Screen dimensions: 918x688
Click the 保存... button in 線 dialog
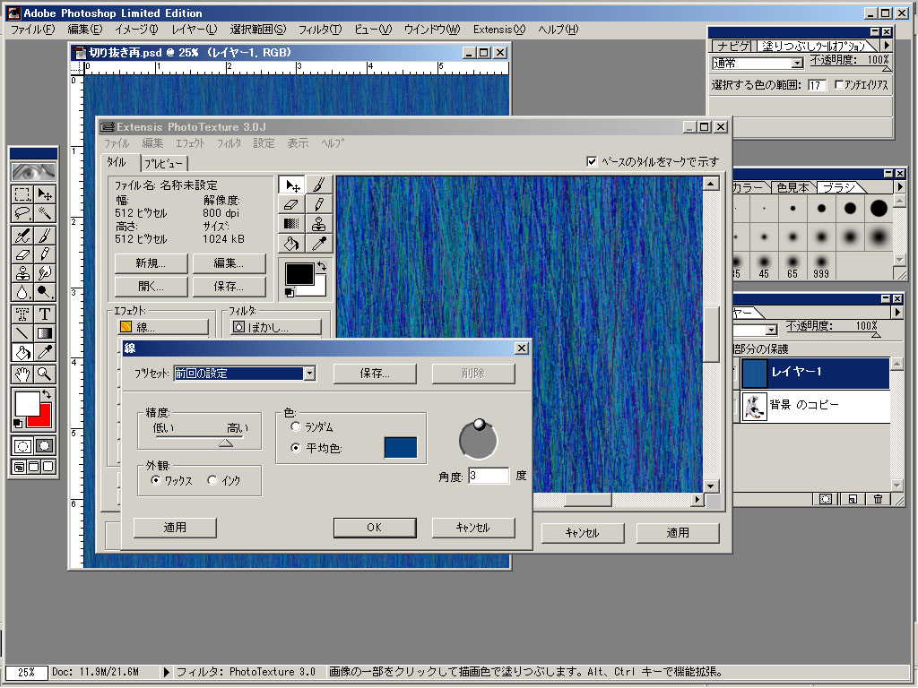pyautogui.click(x=375, y=374)
